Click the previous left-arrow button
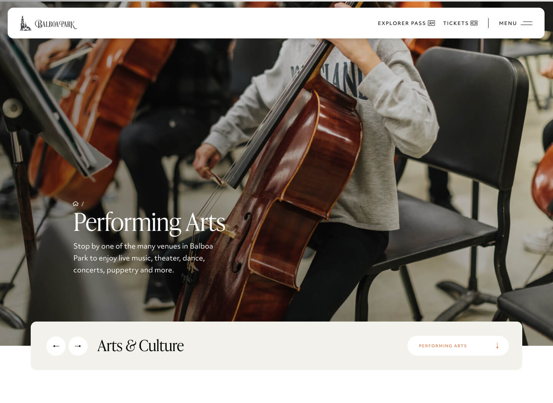Viewport: 553px width, 403px height. tap(56, 346)
